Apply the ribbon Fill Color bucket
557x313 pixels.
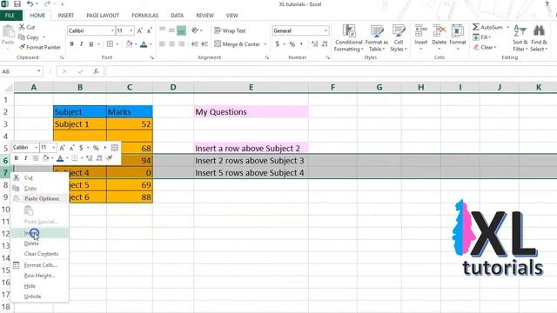[129, 44]
